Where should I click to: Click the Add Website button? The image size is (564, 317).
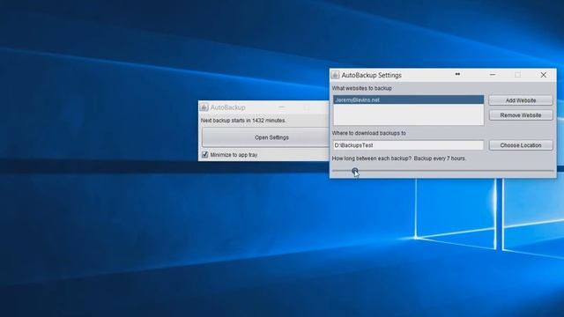(x=521, y=100)
